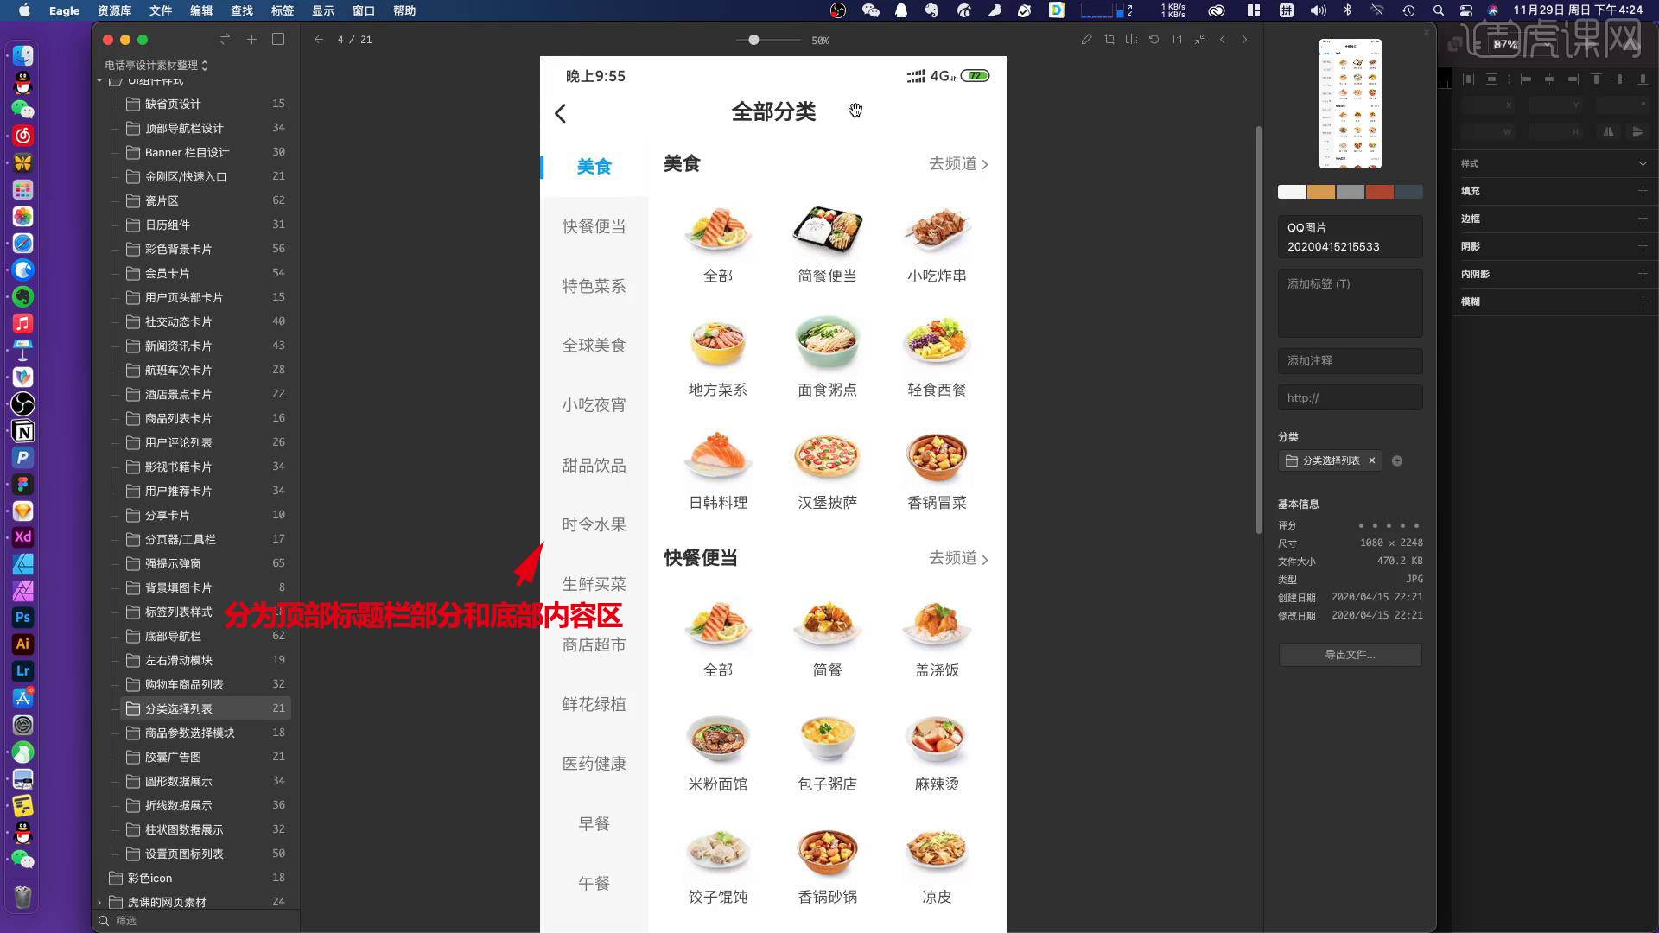
Task: Collapse the UI组件样式 folder tree
Action: (99, 80)
